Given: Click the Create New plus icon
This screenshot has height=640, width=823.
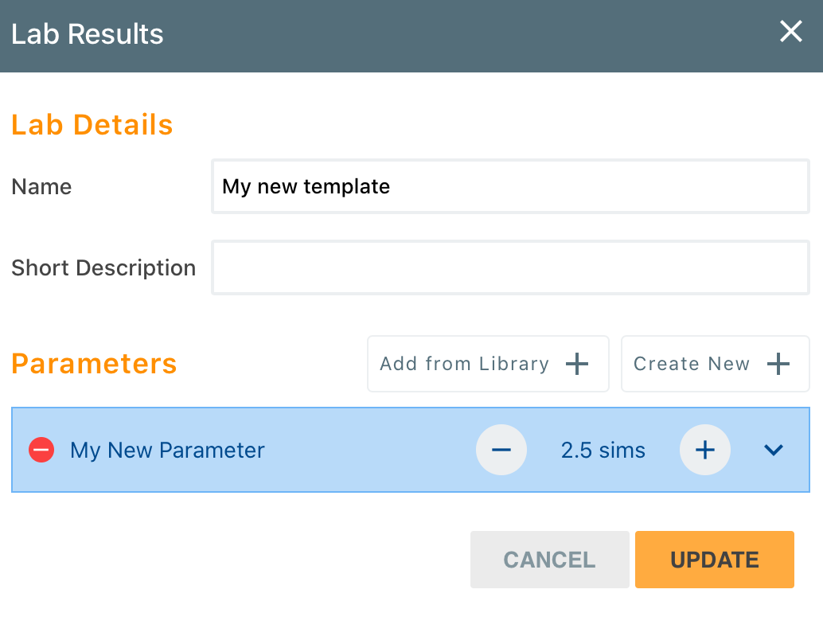Looking at the screenshot, I should click(x=778, y=364).
